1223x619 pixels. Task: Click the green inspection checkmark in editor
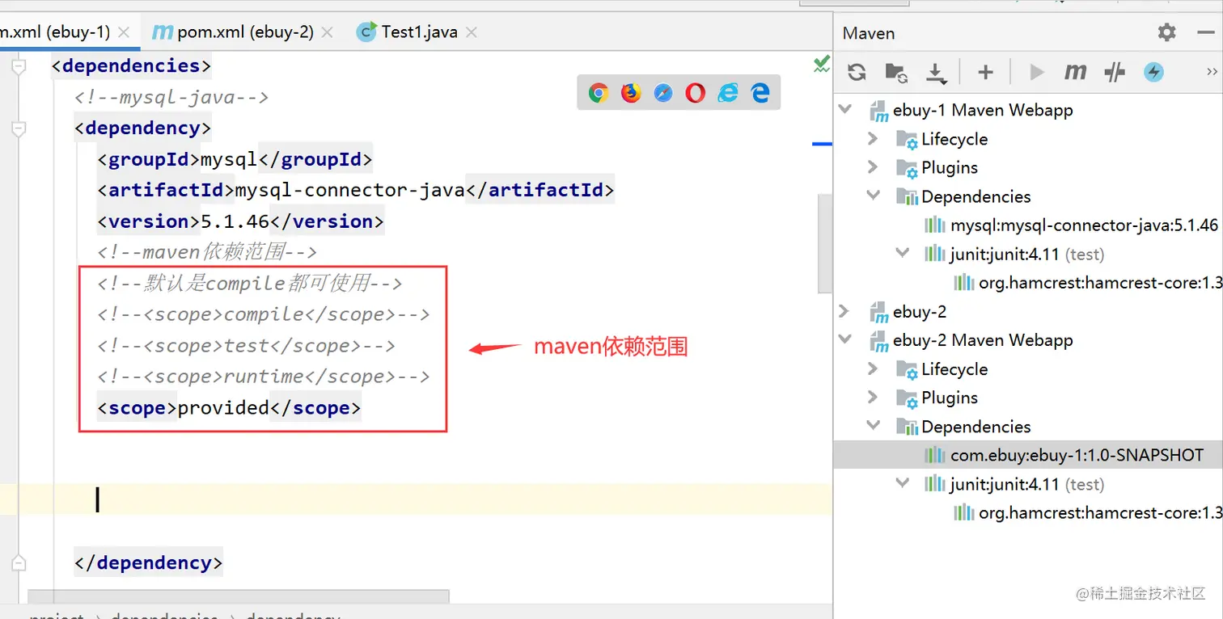coord(822,65)
